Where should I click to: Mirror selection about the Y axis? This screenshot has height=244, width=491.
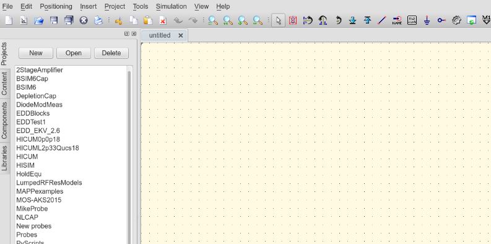323,20
